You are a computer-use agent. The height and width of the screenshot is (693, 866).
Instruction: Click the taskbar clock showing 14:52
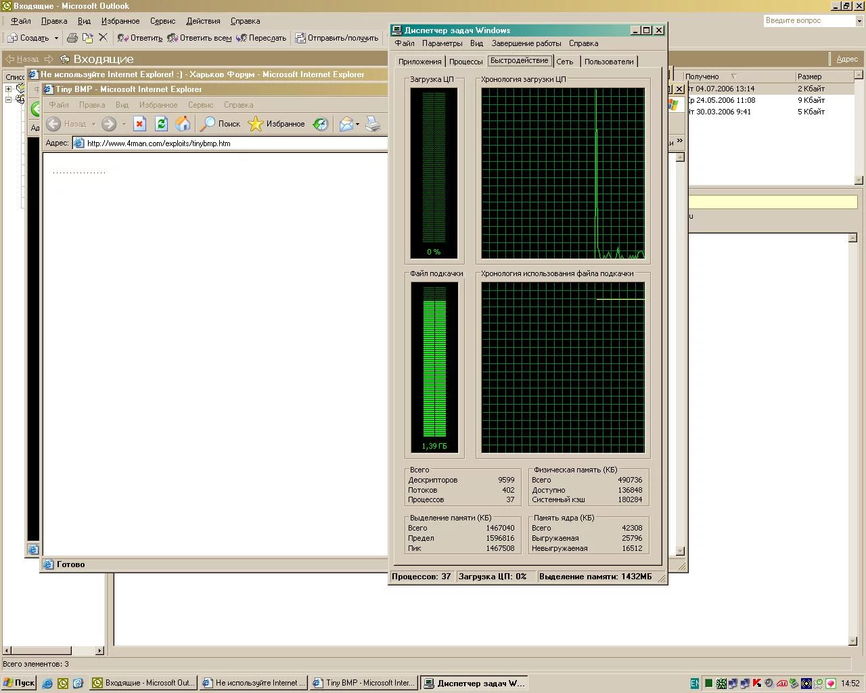[x=850, y=684]
